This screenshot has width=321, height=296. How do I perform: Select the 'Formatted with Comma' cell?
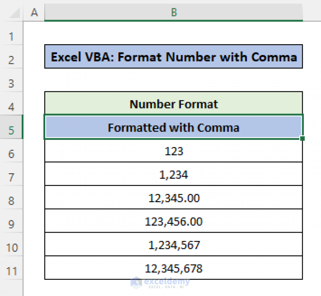[x=174, y=127]
